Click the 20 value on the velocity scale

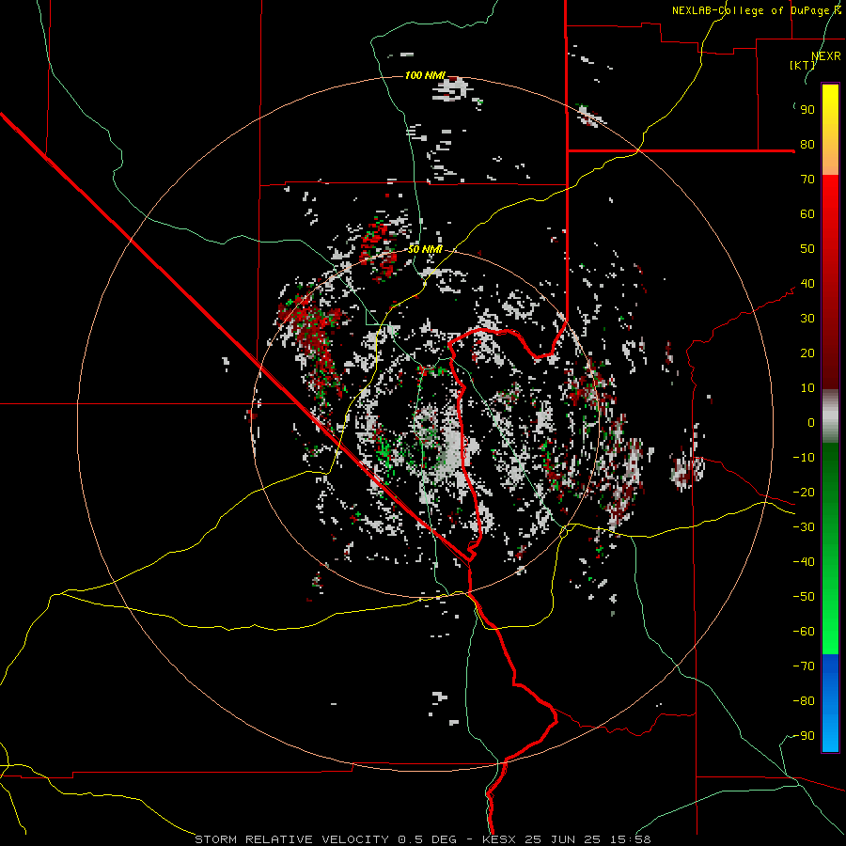pyautogui.click(x=807, y=353)
